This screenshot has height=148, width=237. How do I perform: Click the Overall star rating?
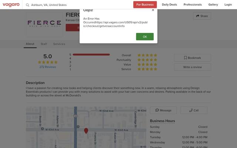tap(147, 55)
